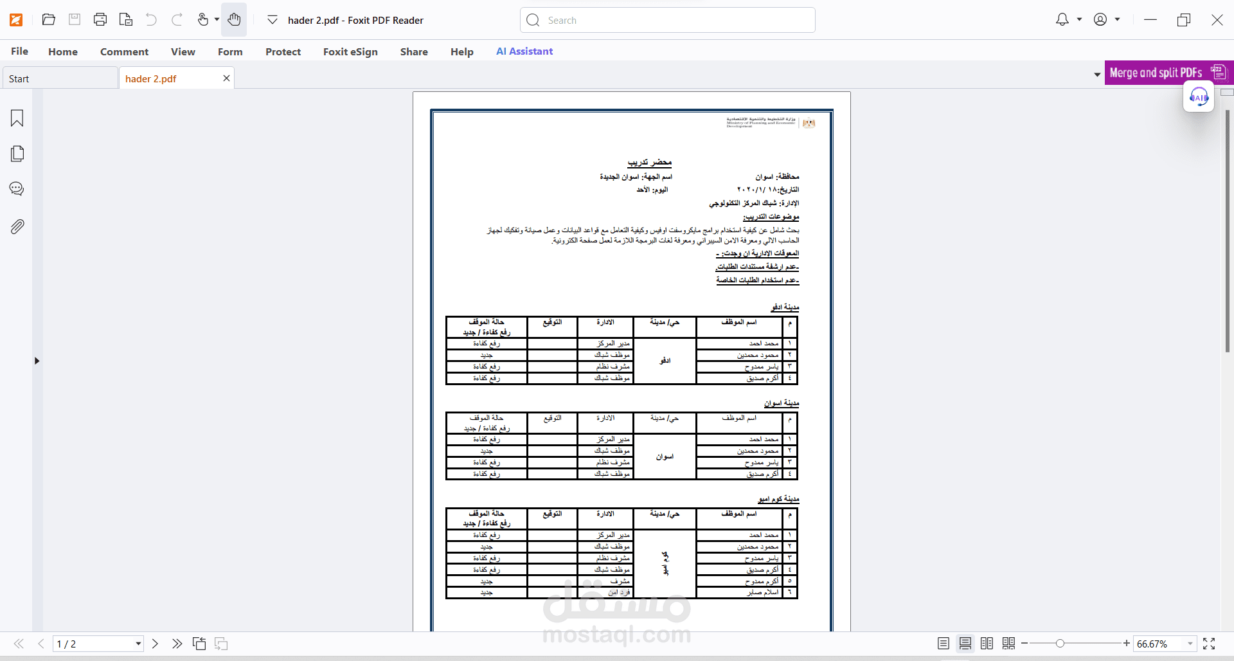The height and width of the screenshot is (661, 1234).
Task: Open the Pages thumbnail panel
Action: (x=17, y=154)
